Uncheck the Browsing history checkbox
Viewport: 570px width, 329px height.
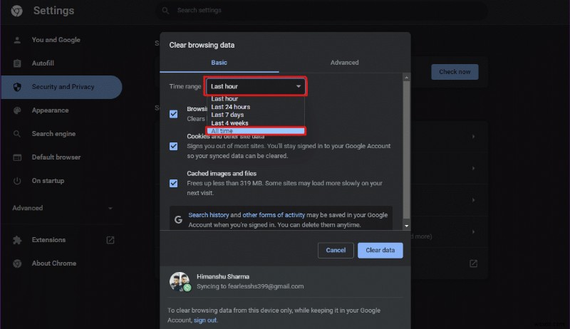[x=173, y=114]
